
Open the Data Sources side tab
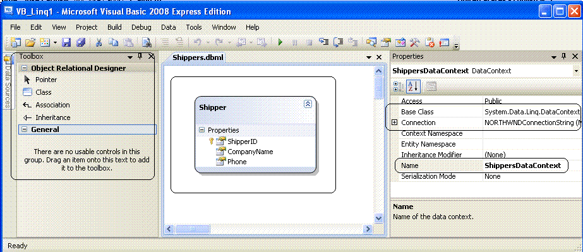point(7,81)
